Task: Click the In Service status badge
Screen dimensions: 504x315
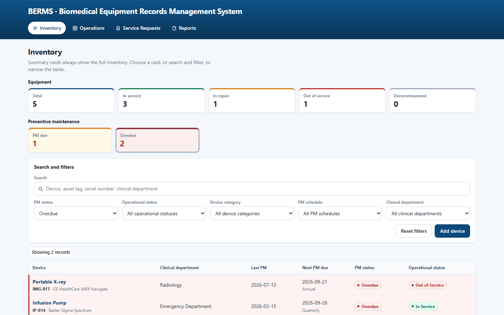Action: tap(423, 307)
